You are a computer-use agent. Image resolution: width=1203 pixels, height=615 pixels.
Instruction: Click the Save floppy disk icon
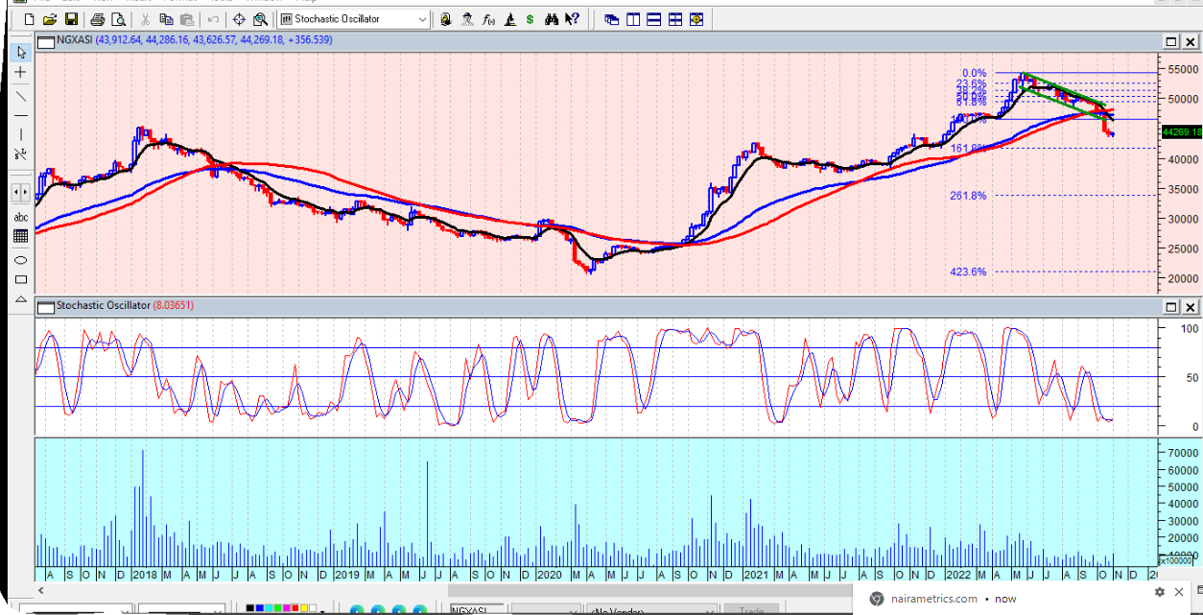tap(71, 19)
